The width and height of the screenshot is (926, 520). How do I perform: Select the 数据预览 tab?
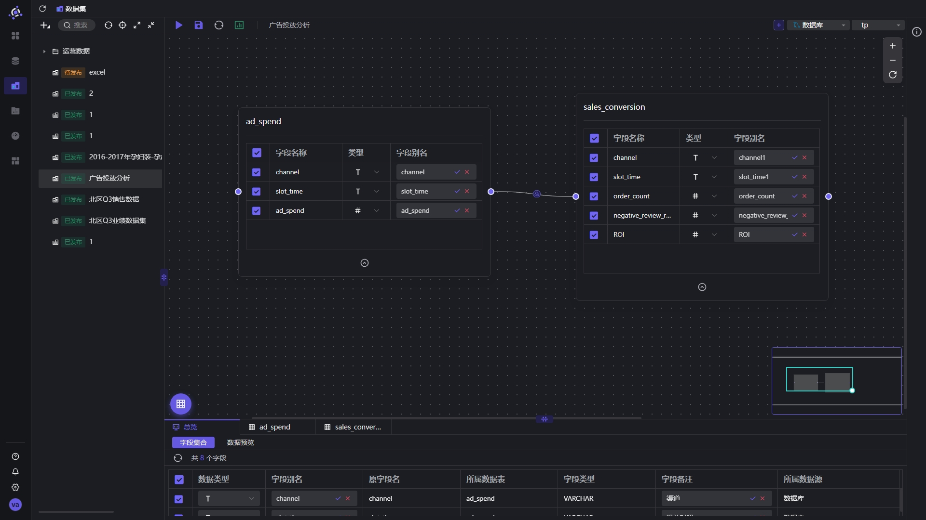(241, 442)
